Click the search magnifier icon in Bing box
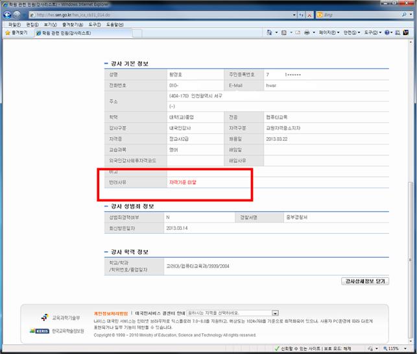This screenshot has width=417, height=354. (403, 15)
